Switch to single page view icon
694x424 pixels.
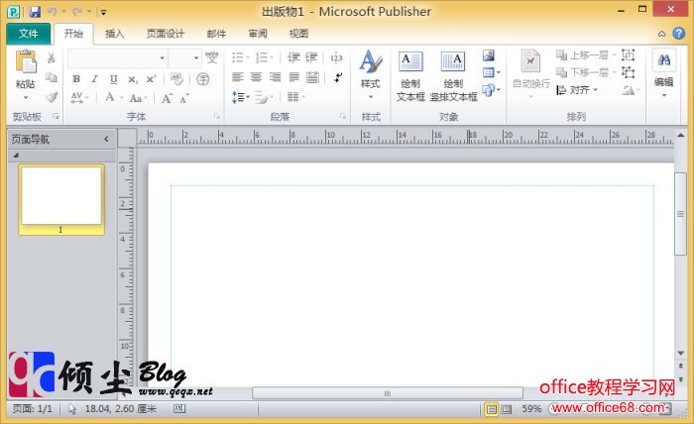click(x=492, y=409)
